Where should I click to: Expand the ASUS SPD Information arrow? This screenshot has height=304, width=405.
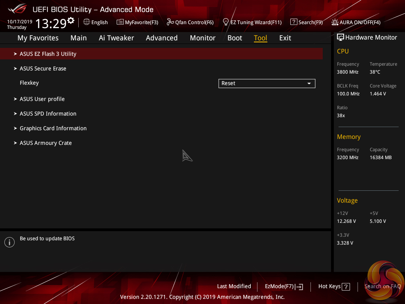[x=15, y=114]
